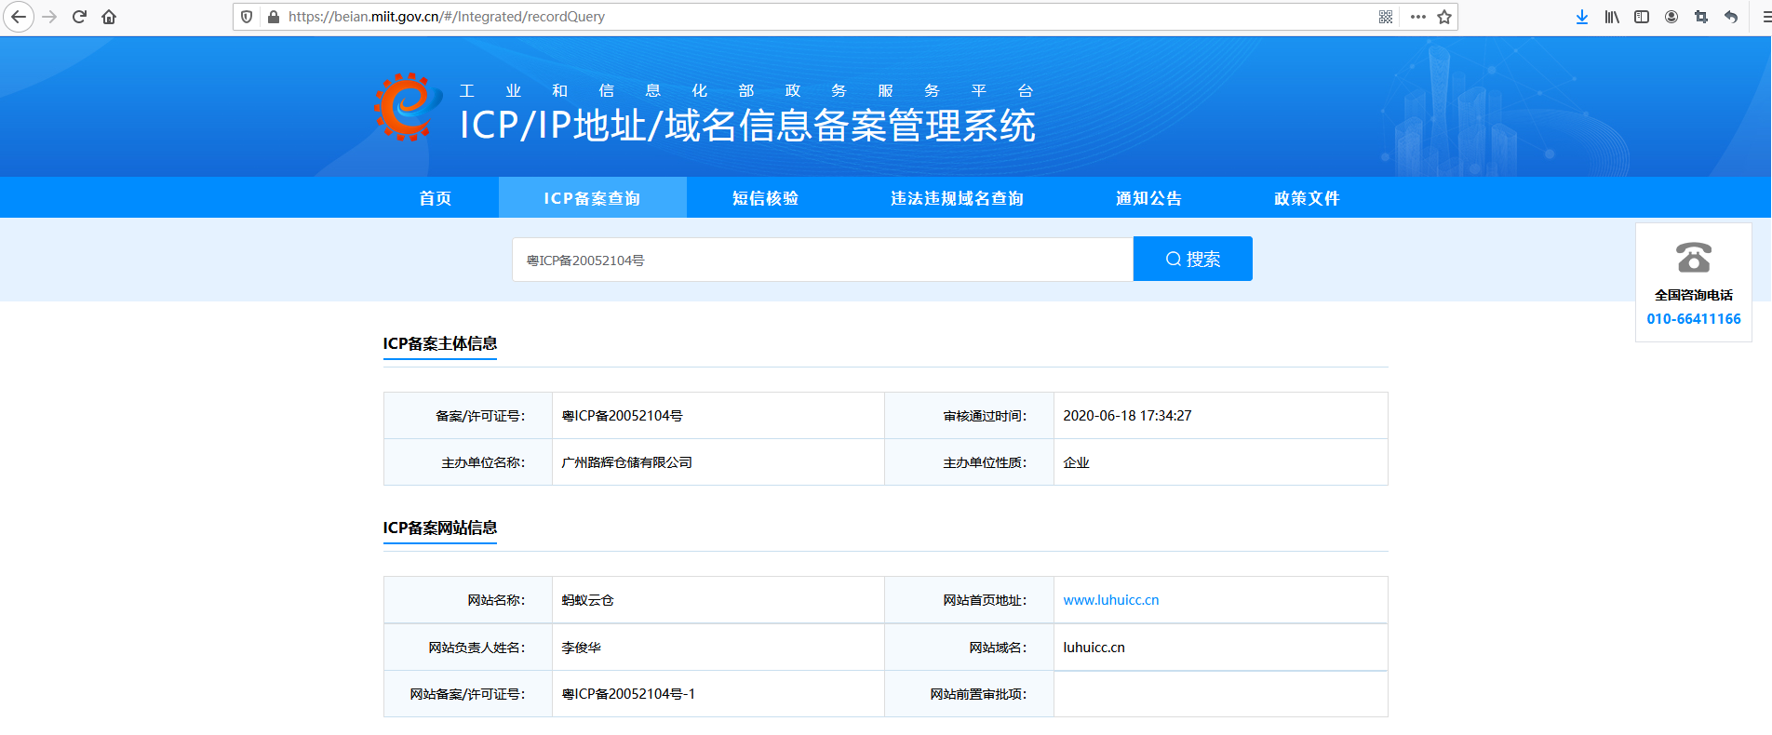Open the Firefox account icon

pyautogui.click(x=1671, y=17)
